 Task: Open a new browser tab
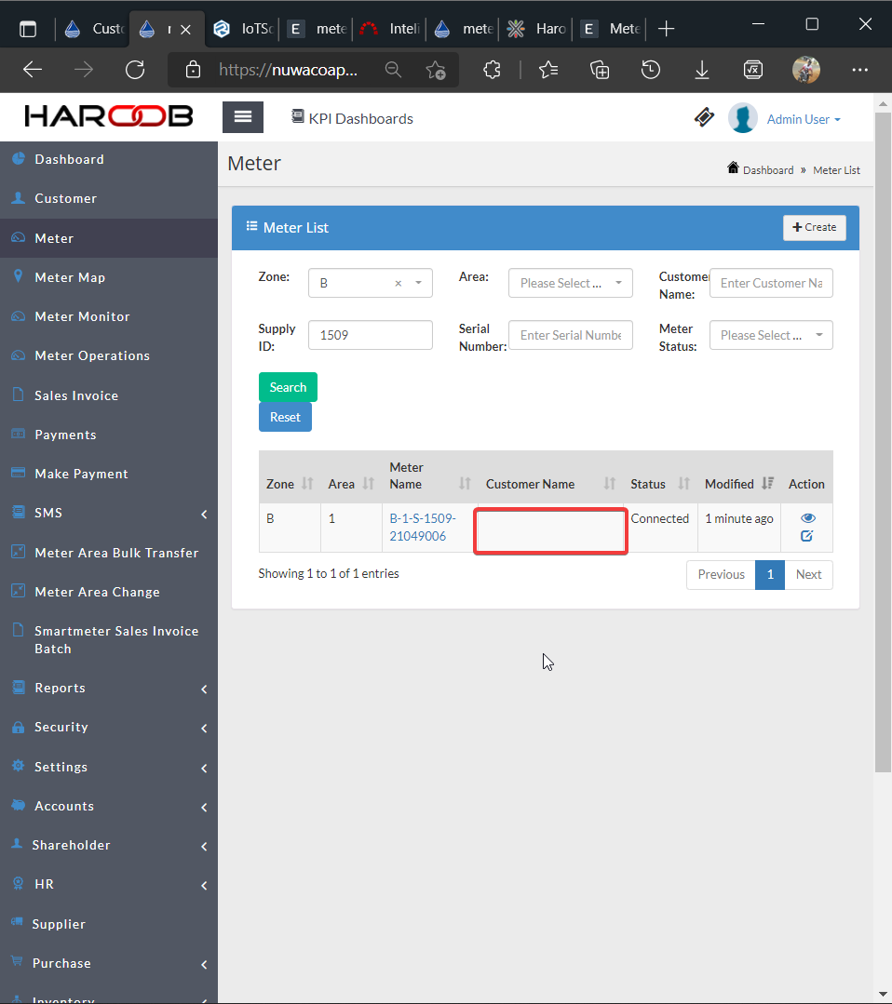(x=666, y=29)
